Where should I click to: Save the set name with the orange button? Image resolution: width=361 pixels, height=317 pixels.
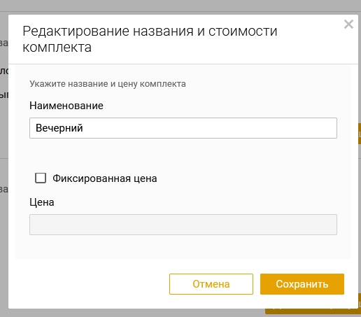[302, 284]
